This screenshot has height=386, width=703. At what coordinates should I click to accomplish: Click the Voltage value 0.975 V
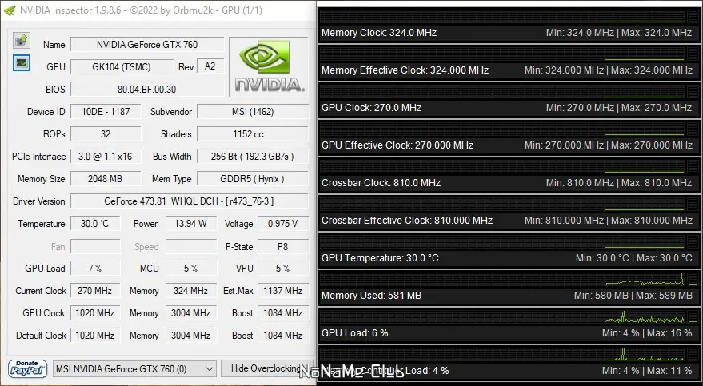click(x=283, y=224)
